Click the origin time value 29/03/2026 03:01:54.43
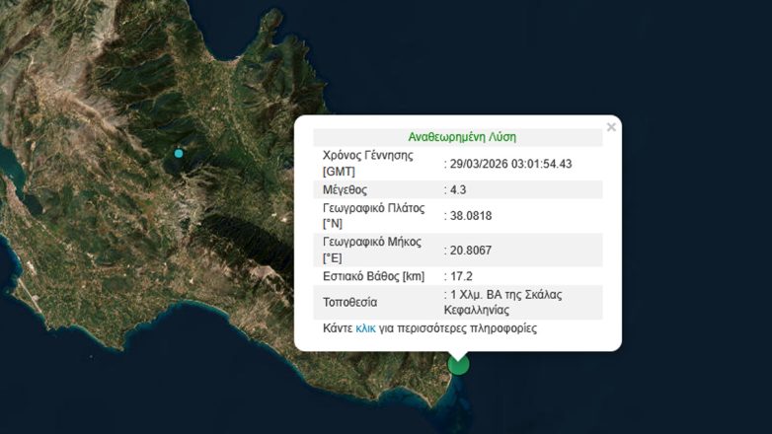The height and width of the screenshot is (434, 772). 510,164
